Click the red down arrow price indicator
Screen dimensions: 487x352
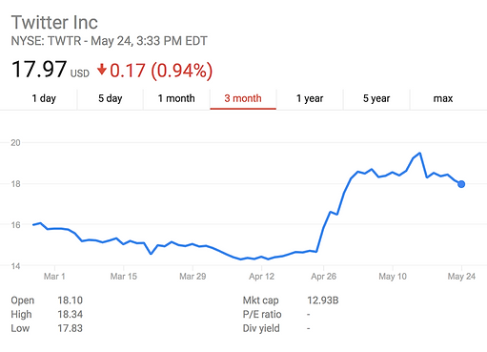[x=102, y=70]
